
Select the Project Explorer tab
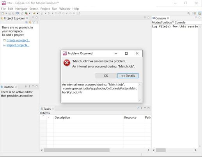coord(14,18)
